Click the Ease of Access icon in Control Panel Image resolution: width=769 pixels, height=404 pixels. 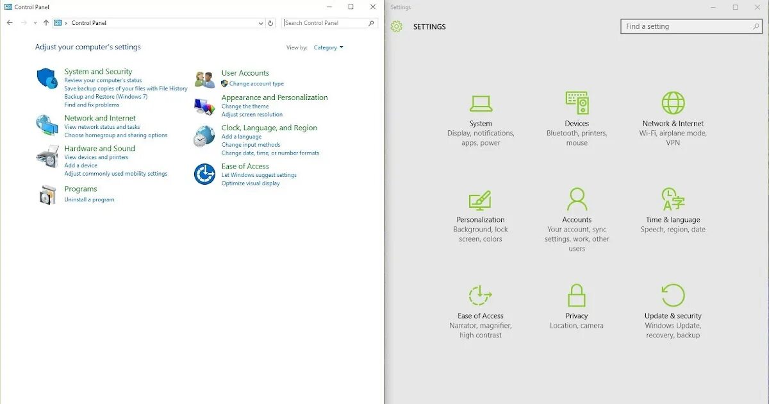pos(204,174)
